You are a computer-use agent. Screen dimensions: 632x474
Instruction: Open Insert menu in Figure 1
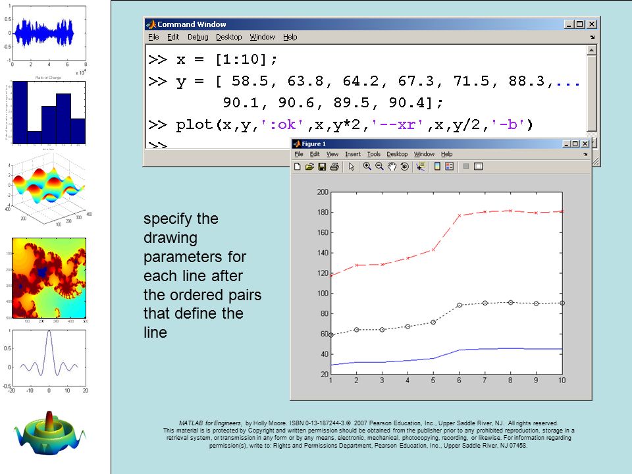pyautogui.click(x=353, y=154)
